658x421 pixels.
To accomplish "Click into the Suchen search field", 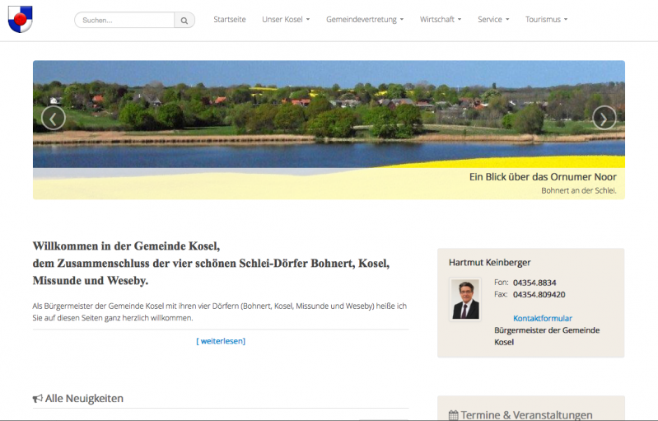I will [124, 20].
